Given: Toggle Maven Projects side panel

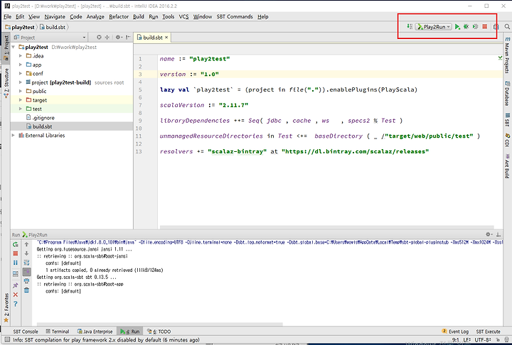Looking at the screenshot, I should [x=507, y=55].
